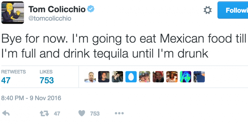Click the second liker's dark avatar
The height and width of the screenshot is (124, 248).
104,77
